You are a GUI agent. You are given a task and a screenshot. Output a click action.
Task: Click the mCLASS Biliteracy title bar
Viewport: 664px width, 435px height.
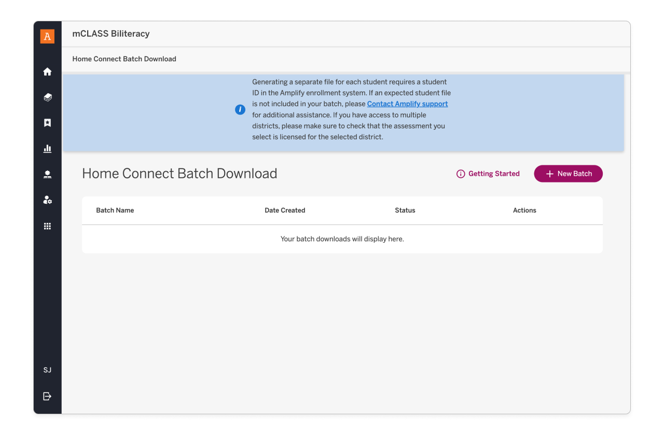(111, 34)
